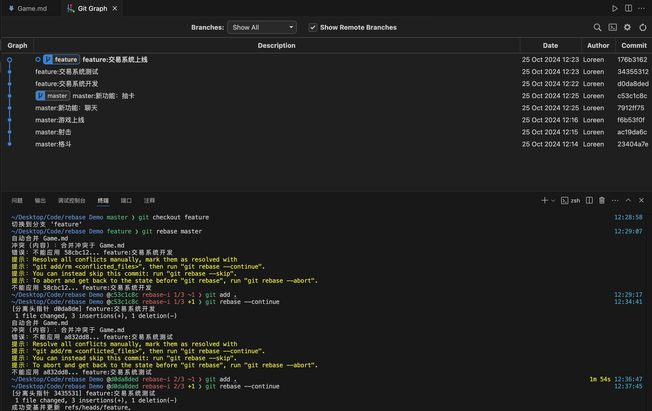652x411 pixels.
Task: Click commit hash c53c1c8c
Action: point(632,96)
